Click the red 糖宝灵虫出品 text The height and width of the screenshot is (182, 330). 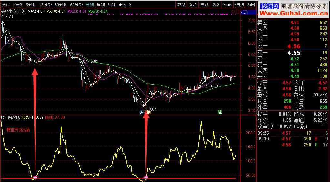click(18, 130)
